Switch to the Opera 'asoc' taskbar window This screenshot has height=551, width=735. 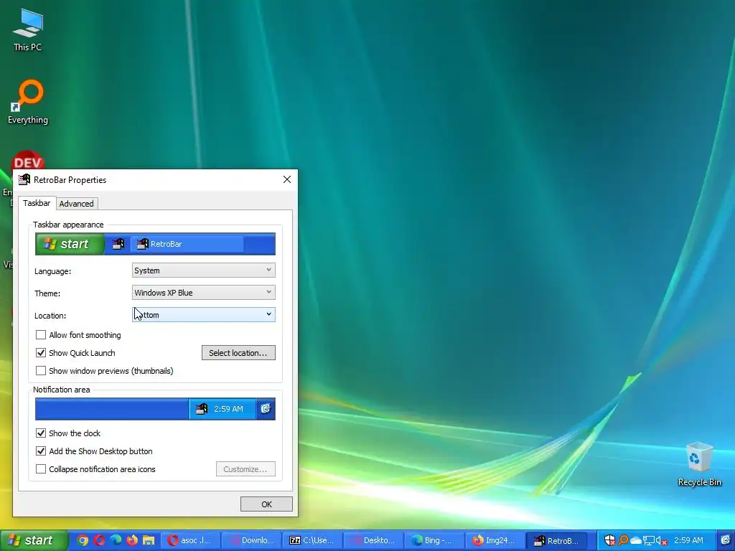coord(191,540)
